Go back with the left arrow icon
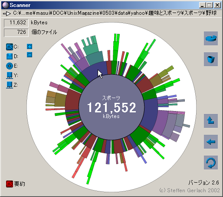 coord(211,142)
